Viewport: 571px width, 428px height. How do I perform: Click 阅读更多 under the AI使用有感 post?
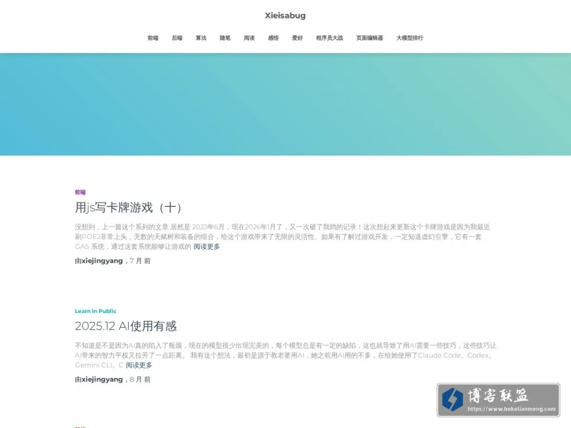[x=139, y=365]
